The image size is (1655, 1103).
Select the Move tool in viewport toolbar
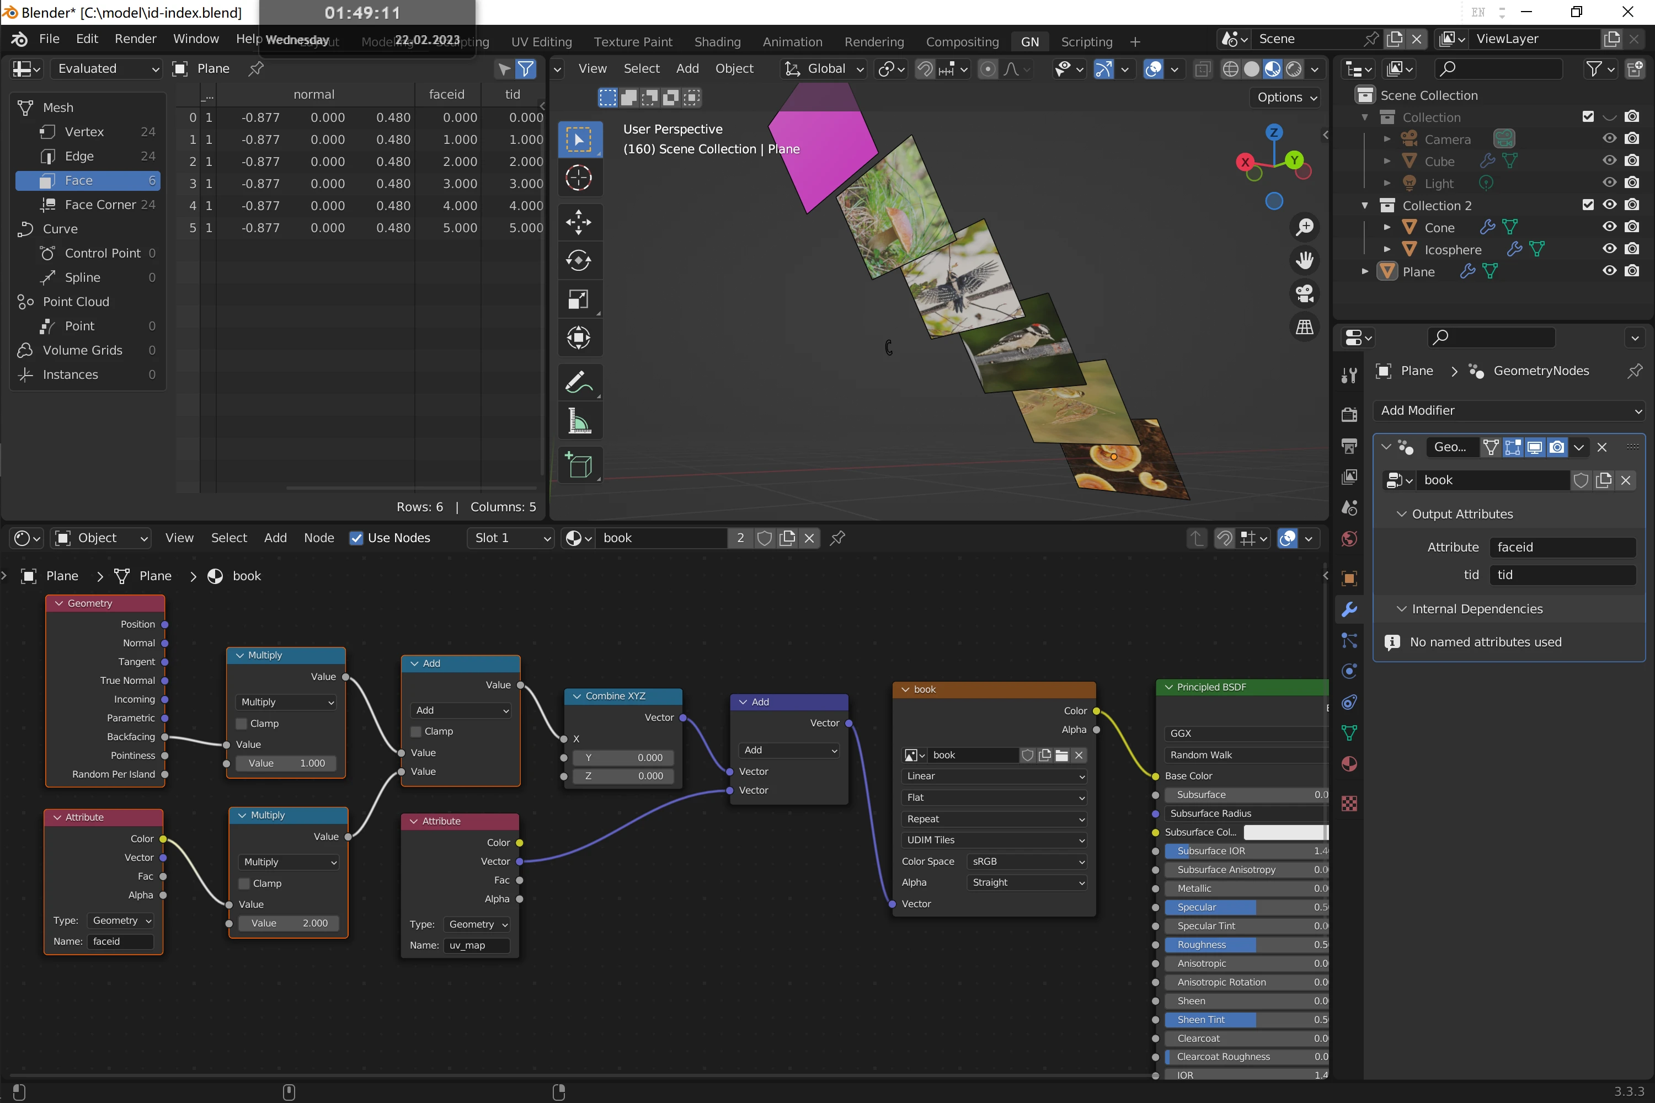[579, 222]
